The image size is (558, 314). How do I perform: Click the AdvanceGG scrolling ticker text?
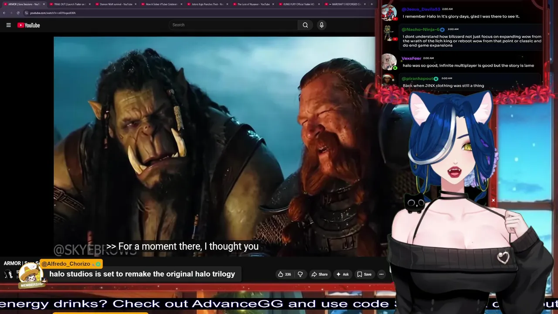(x=279, y=304)
